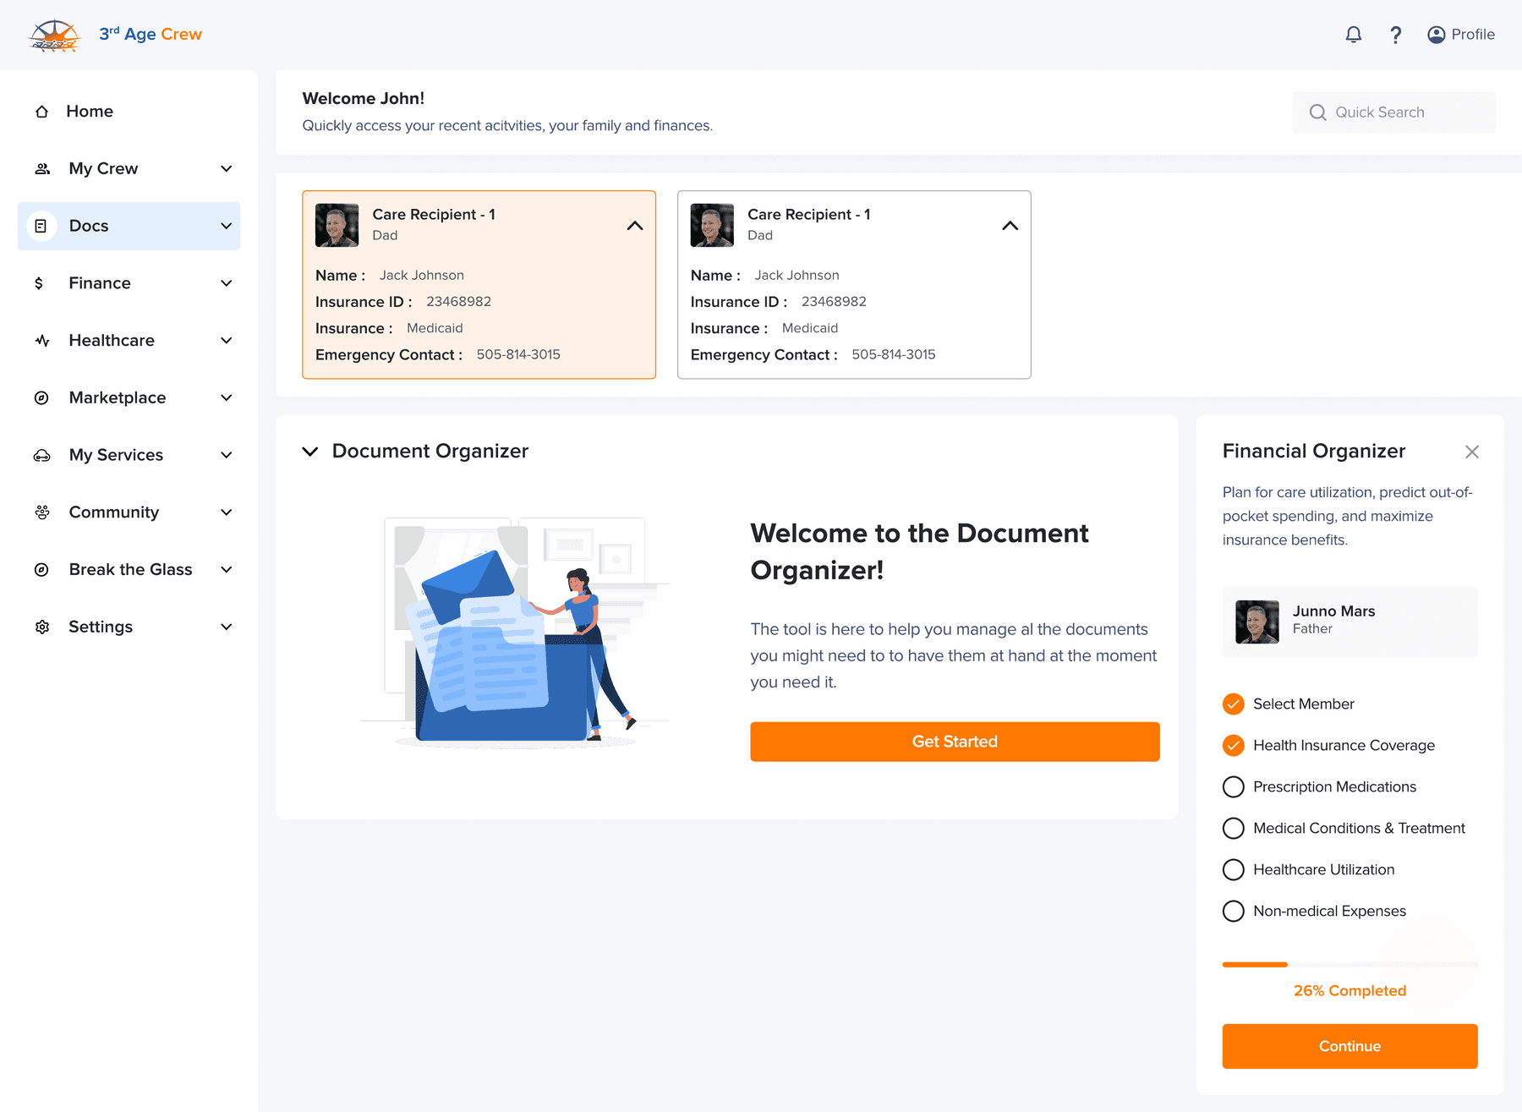Click the Continue button
Viewport: 1522px width, 1112px height.
pos(1350,1046)
